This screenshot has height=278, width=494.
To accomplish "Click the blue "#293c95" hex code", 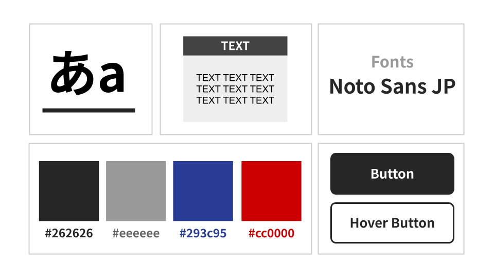I will click(203, 233).
